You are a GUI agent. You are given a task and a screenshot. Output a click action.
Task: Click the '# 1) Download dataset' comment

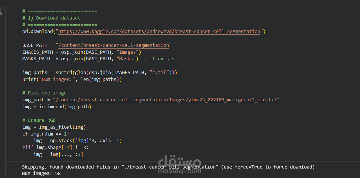pyautogui.click(x=51, y=18)
